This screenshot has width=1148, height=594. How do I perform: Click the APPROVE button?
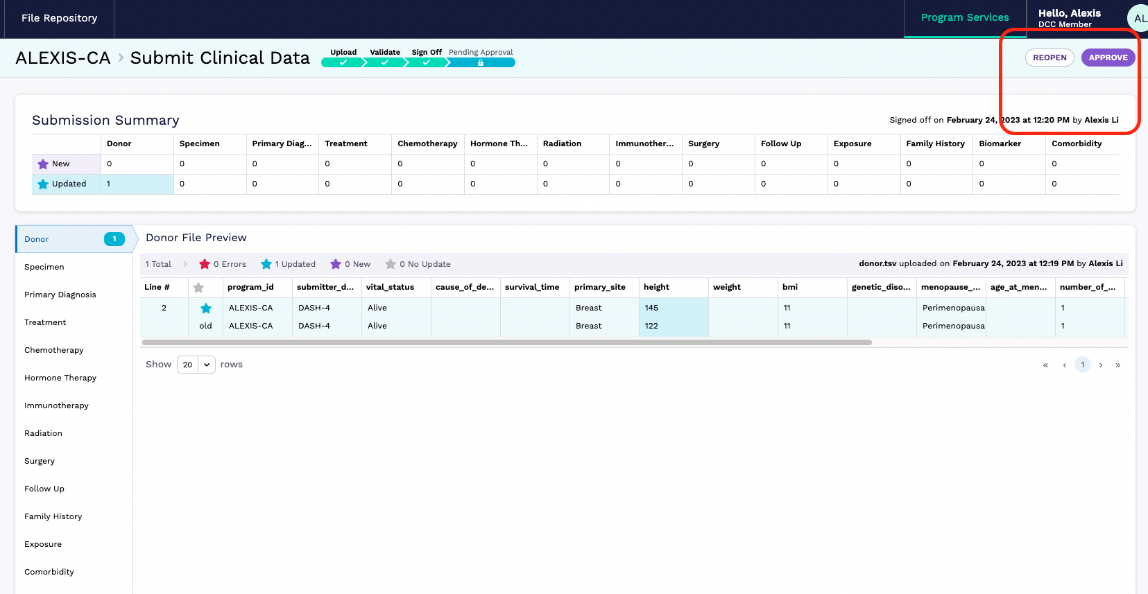(1108, 58)
